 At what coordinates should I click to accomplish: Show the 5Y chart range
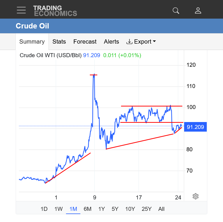[x=115, y=209]
